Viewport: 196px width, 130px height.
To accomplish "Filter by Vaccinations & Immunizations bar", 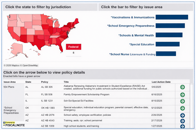I will click(x=171, y=17).
